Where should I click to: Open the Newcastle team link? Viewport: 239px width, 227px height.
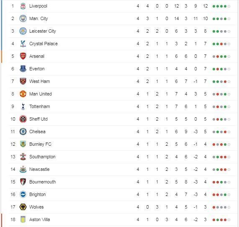coord(39,169)
